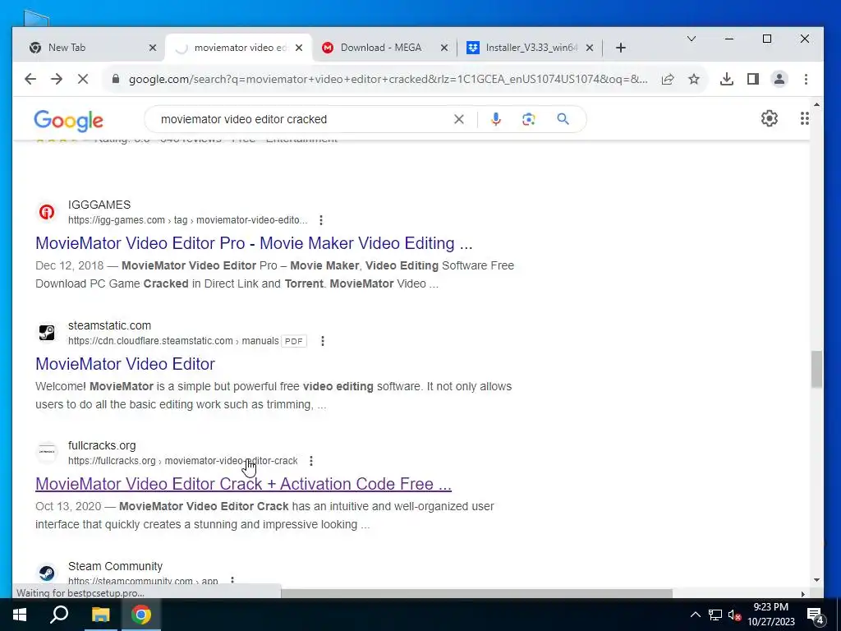This screenshot has width=841, height=631.
Task: Click the cdn.cloudflare.steamstatic.com URL
Action: coord(173,341)
